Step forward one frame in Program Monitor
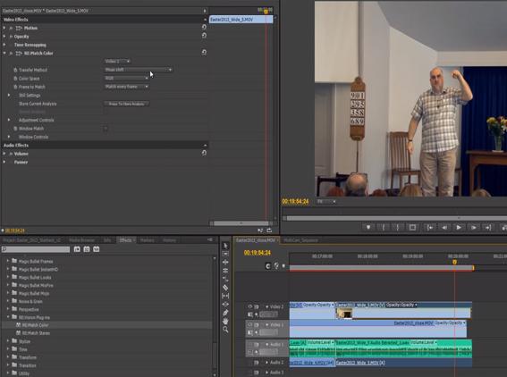 [473, 228]
